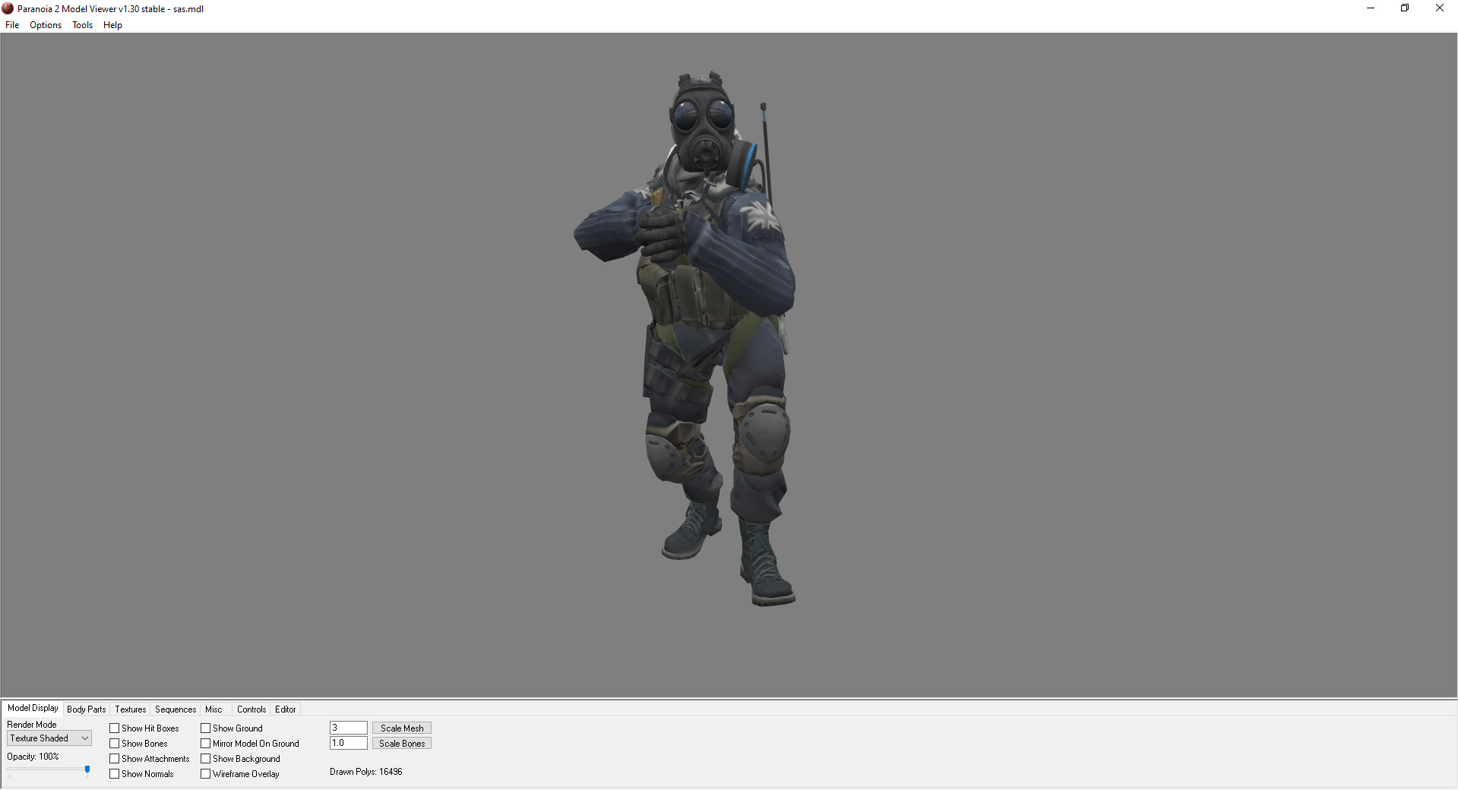Screen dimensions: 1458x790
Task: Toggle the Show Bones checkbox
Action: (115, 744)
